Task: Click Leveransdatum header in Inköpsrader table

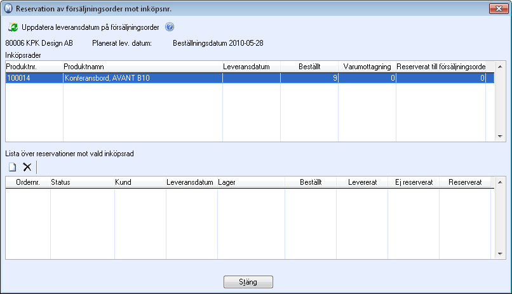Action: click(251, 67)
